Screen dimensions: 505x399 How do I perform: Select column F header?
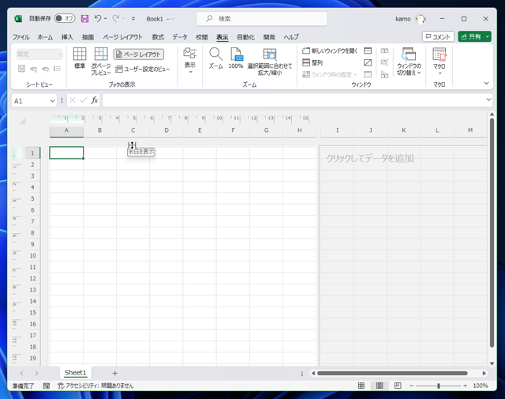233,130
